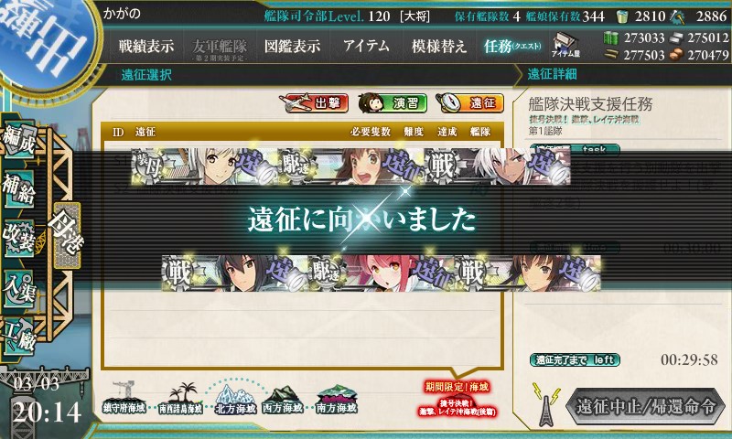Open the 期間限定海域 event area

(x=457, y=400)
